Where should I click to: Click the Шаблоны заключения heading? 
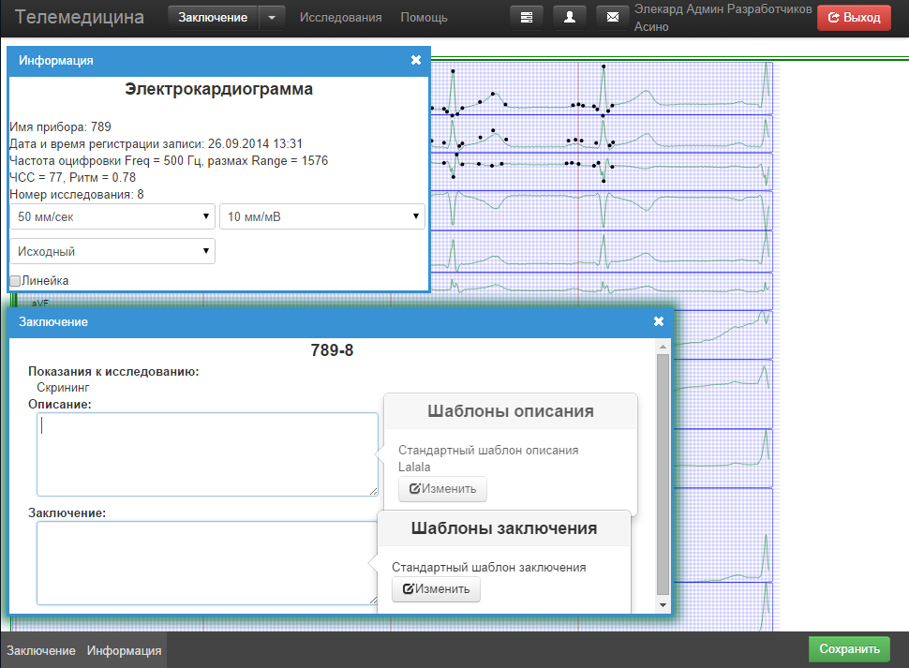click(504, 528)
